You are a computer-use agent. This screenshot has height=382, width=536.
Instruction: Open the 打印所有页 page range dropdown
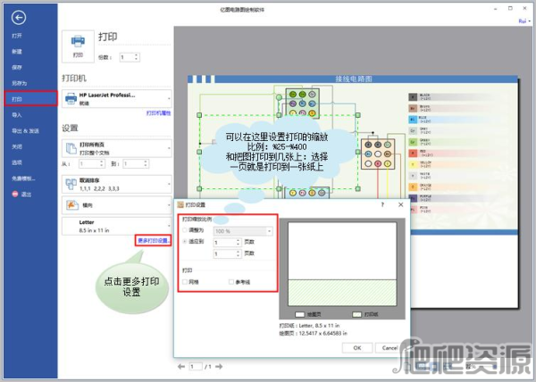pyautogui.click(x=116, y=148)
